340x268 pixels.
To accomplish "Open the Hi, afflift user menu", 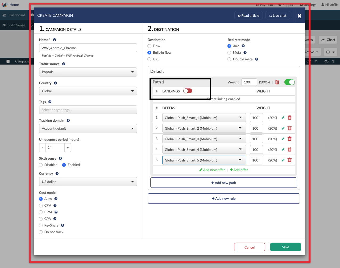I will [x=330, y=5].
